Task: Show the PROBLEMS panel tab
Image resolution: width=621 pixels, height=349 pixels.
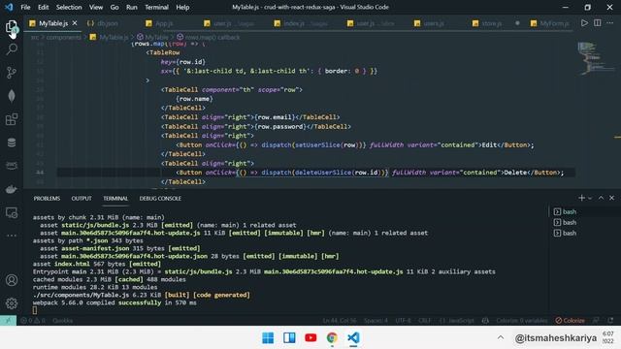Action: (47, 198)
